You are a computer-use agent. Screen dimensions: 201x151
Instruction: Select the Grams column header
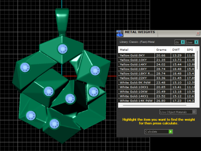click(162, 49)
